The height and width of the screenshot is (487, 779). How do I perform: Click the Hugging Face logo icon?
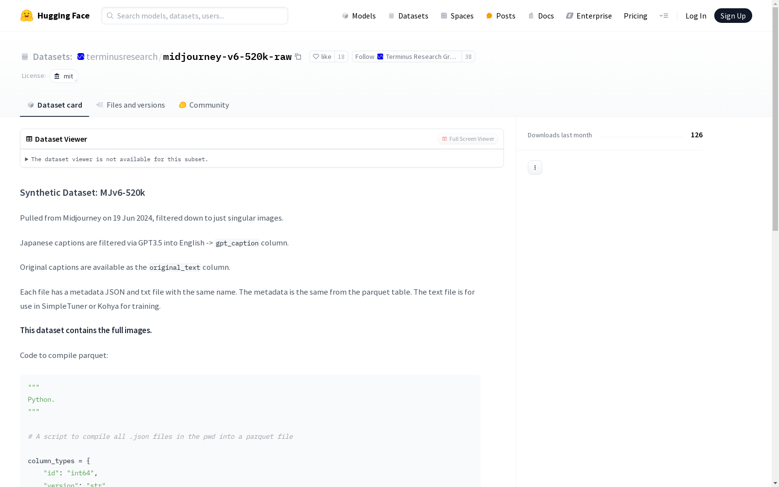tap(27, 16)
